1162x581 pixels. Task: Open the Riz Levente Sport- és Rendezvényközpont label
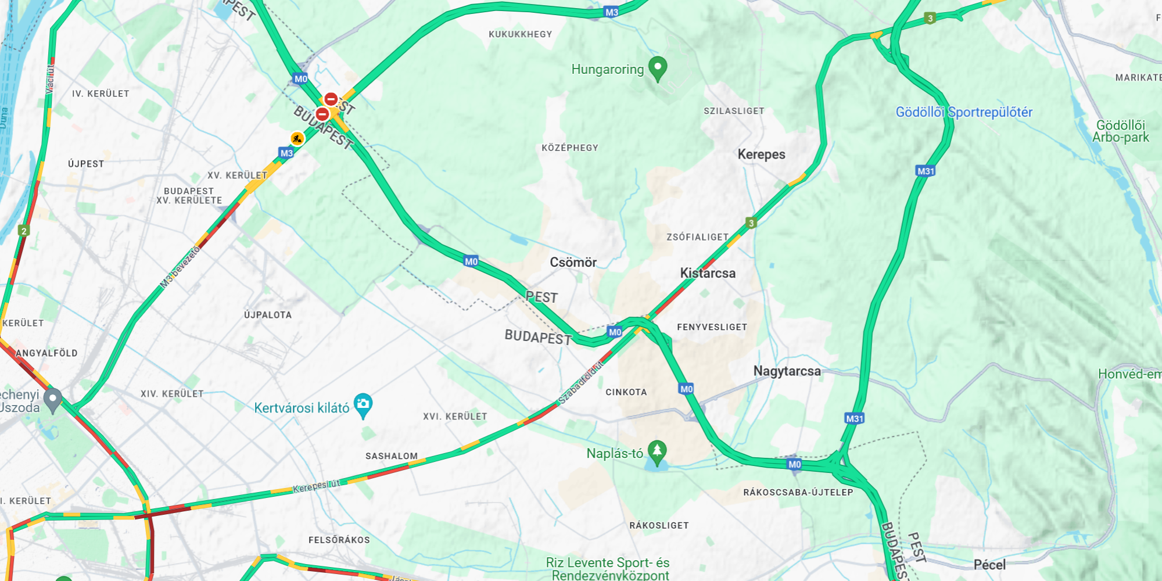point(608,569)
